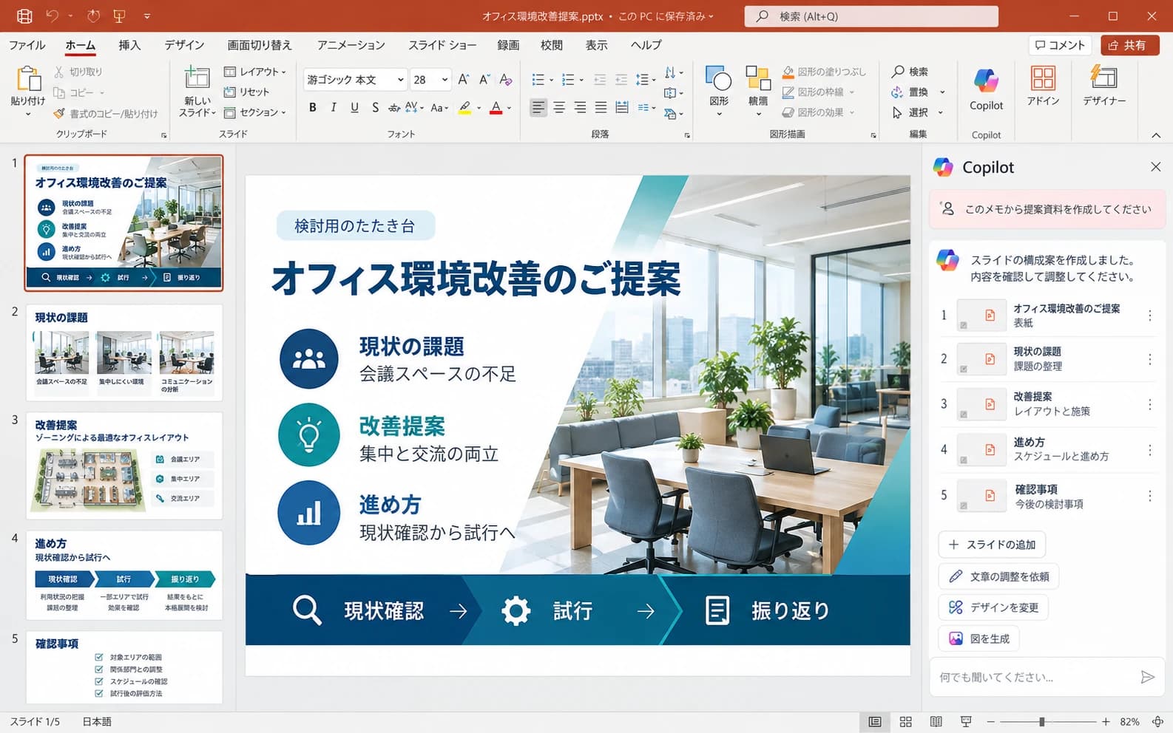
Task: Expand the Section (セクション) dropdown
Action: click(x=254, y=112)
